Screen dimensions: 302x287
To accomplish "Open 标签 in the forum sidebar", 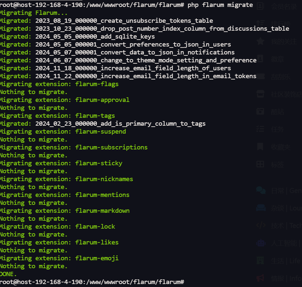I will click(x=277, y=164).
